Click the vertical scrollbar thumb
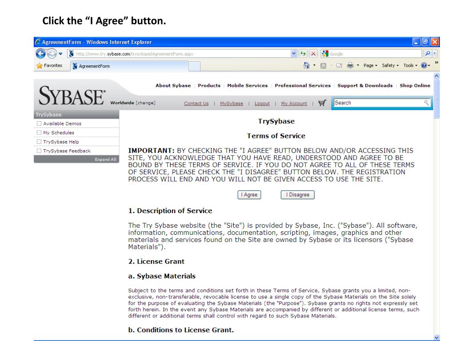The width and height of the screenshot is (455, 341). (x=436, y=99)
